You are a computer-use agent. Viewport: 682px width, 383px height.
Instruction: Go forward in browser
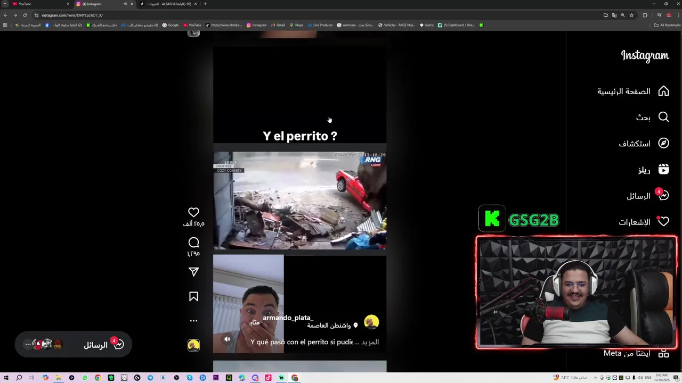tap(15, 15)
